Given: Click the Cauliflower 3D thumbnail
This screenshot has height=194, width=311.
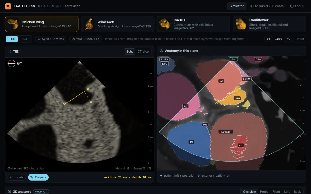Looking at the screenshot, I should pos(241,24).
